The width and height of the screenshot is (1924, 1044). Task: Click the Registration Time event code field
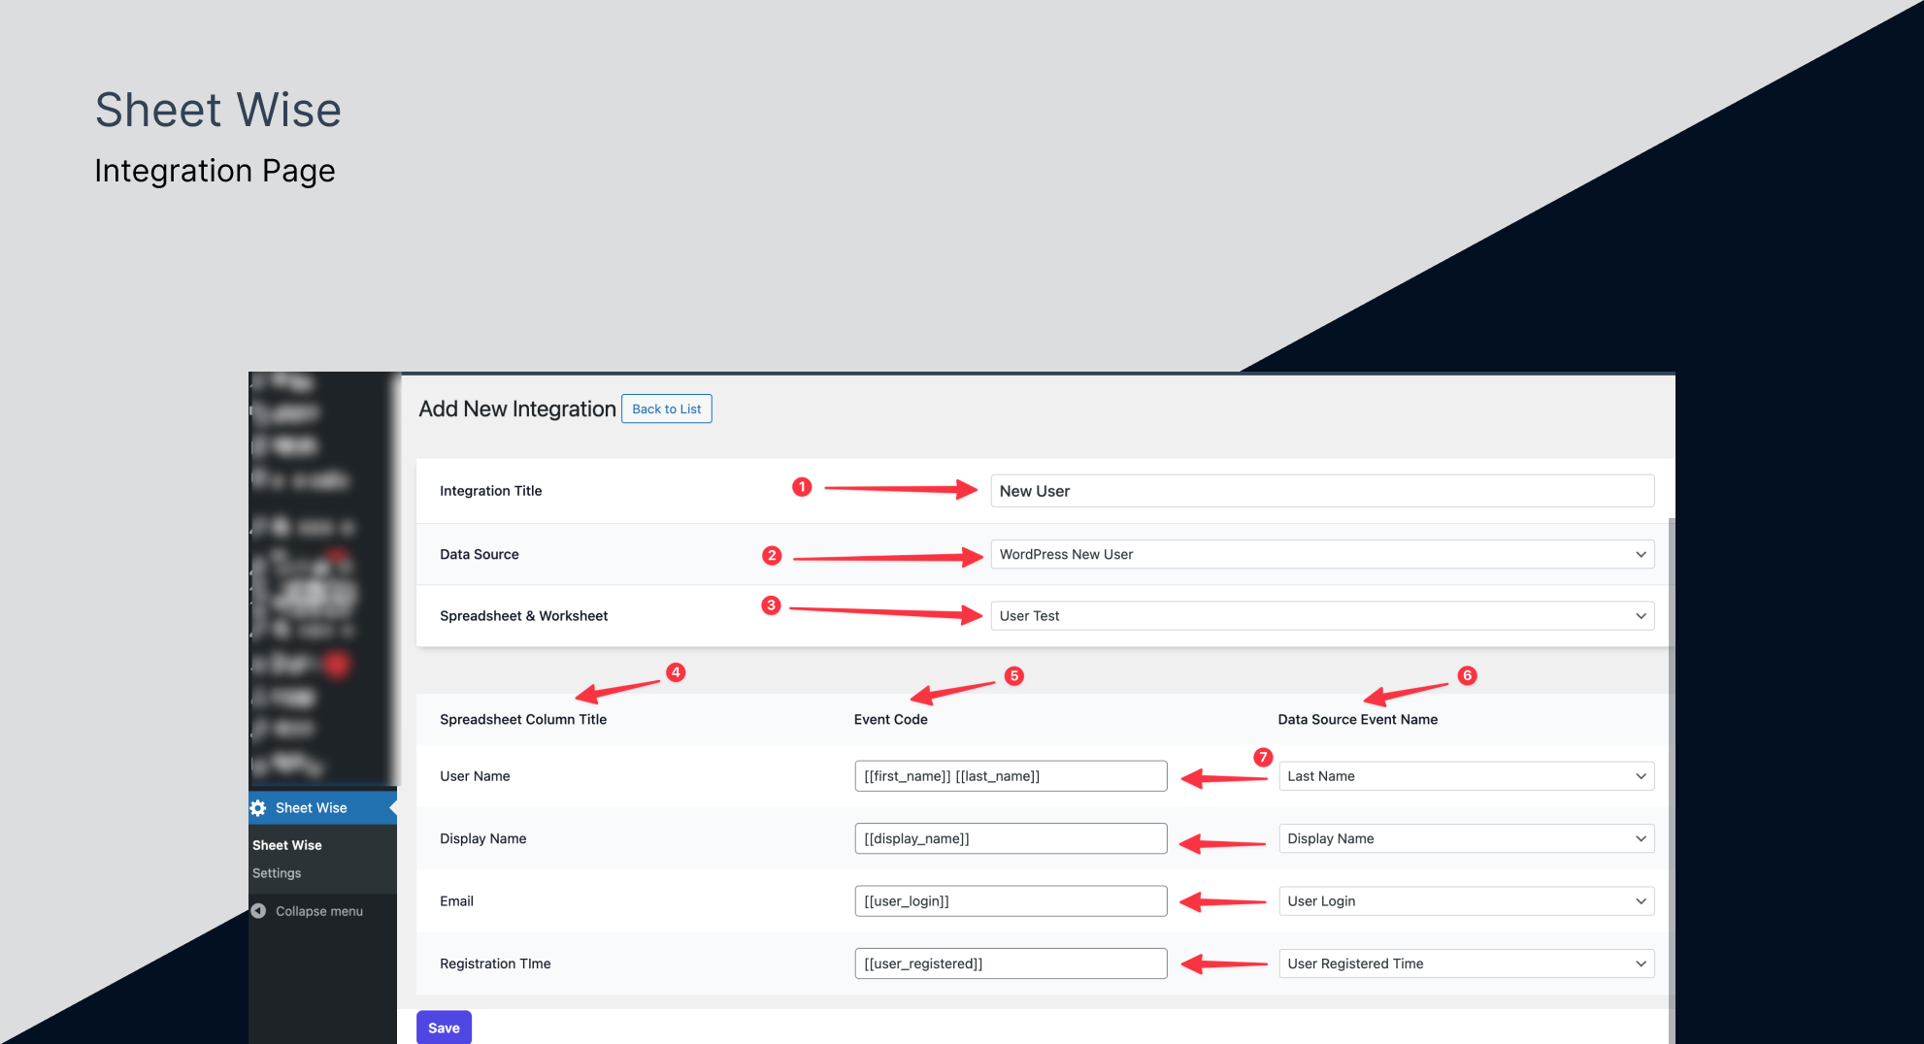(x=1011, y=963)
